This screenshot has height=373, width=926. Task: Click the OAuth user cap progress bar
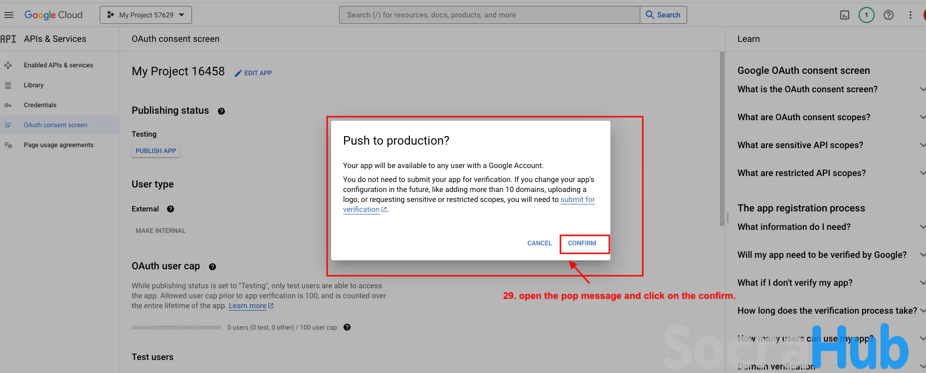coord(177,328)
